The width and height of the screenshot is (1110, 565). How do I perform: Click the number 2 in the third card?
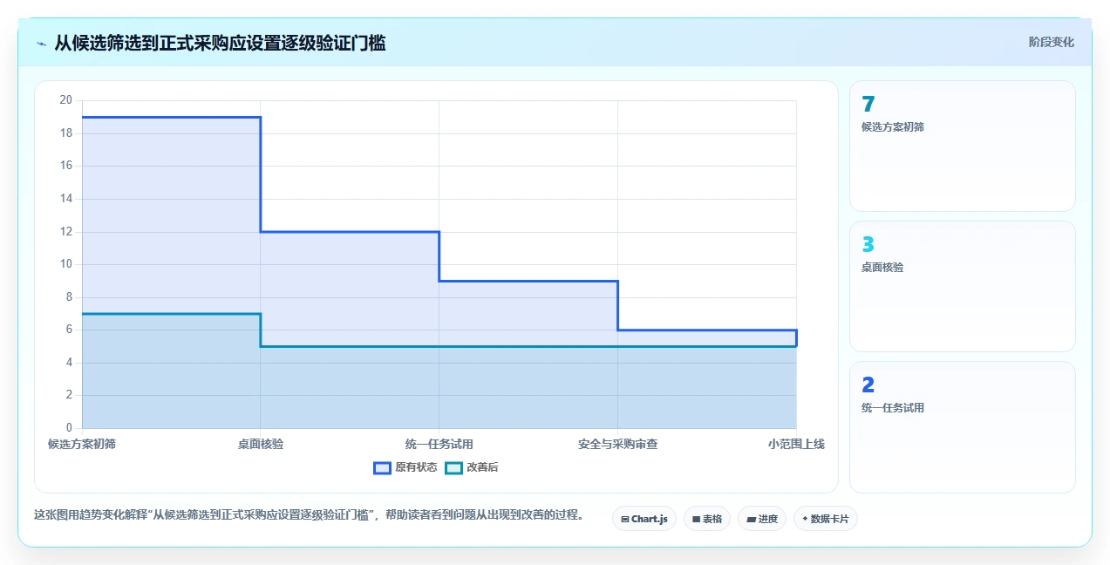point(868,385)
